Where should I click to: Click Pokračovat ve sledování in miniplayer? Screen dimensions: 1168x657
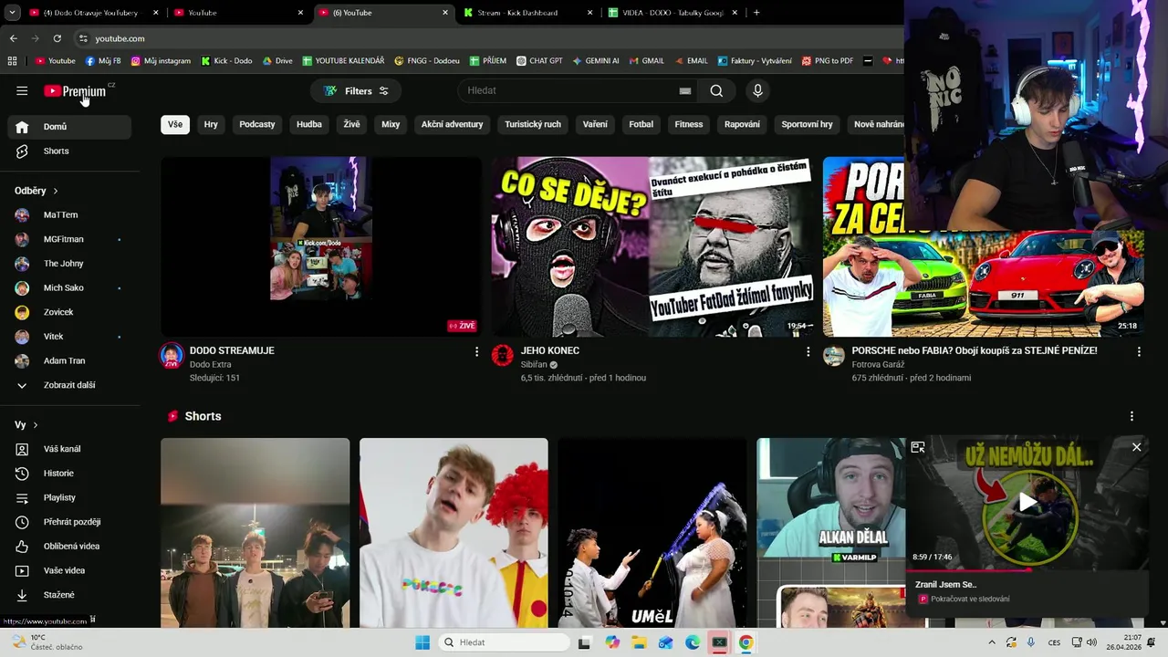point(970,599)
